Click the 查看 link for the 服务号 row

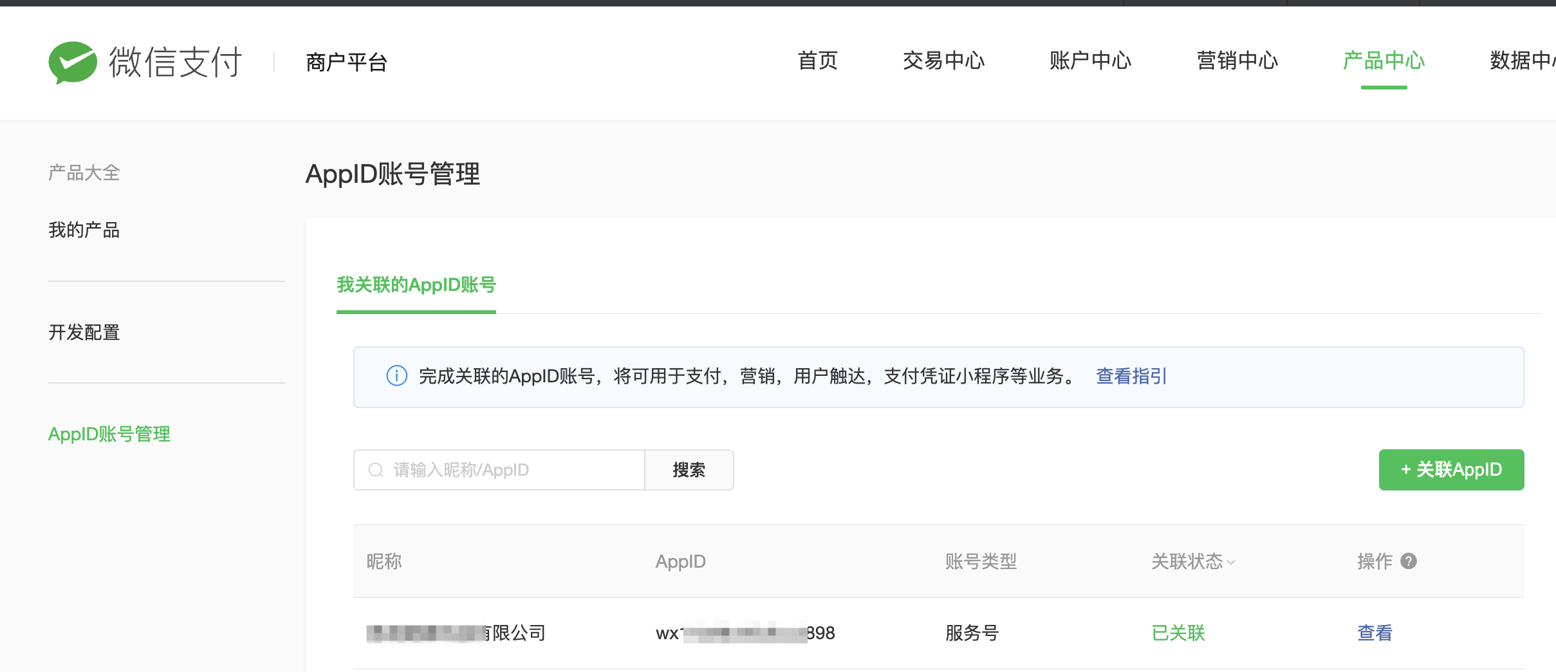1374,633
